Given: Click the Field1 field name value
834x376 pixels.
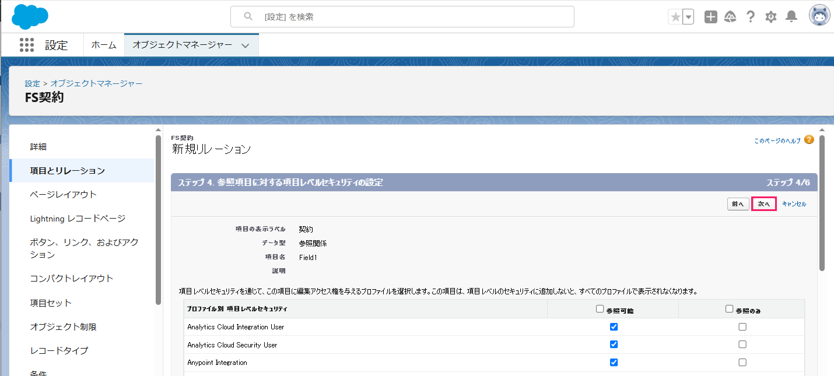Looking at the screenshot, I should click(x=308, y=257).
